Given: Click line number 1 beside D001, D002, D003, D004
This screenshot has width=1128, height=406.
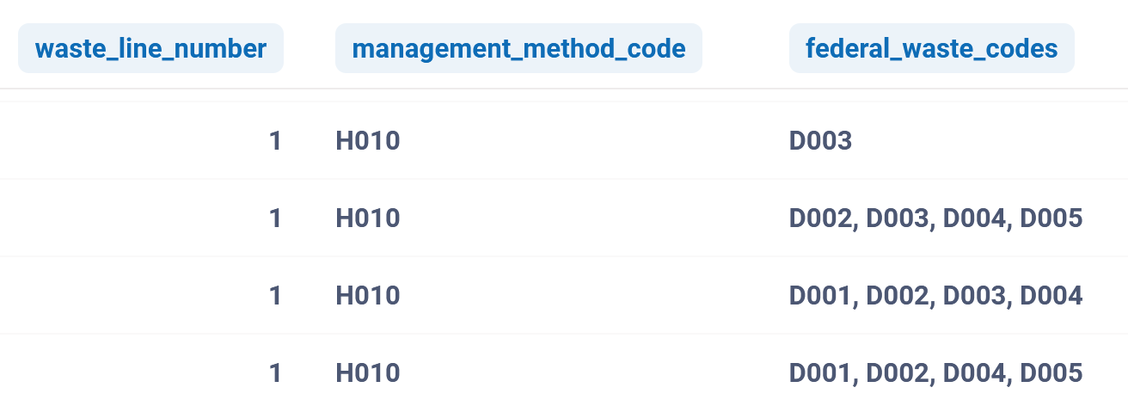Looking at the screenshot, I should coord(275,296).
